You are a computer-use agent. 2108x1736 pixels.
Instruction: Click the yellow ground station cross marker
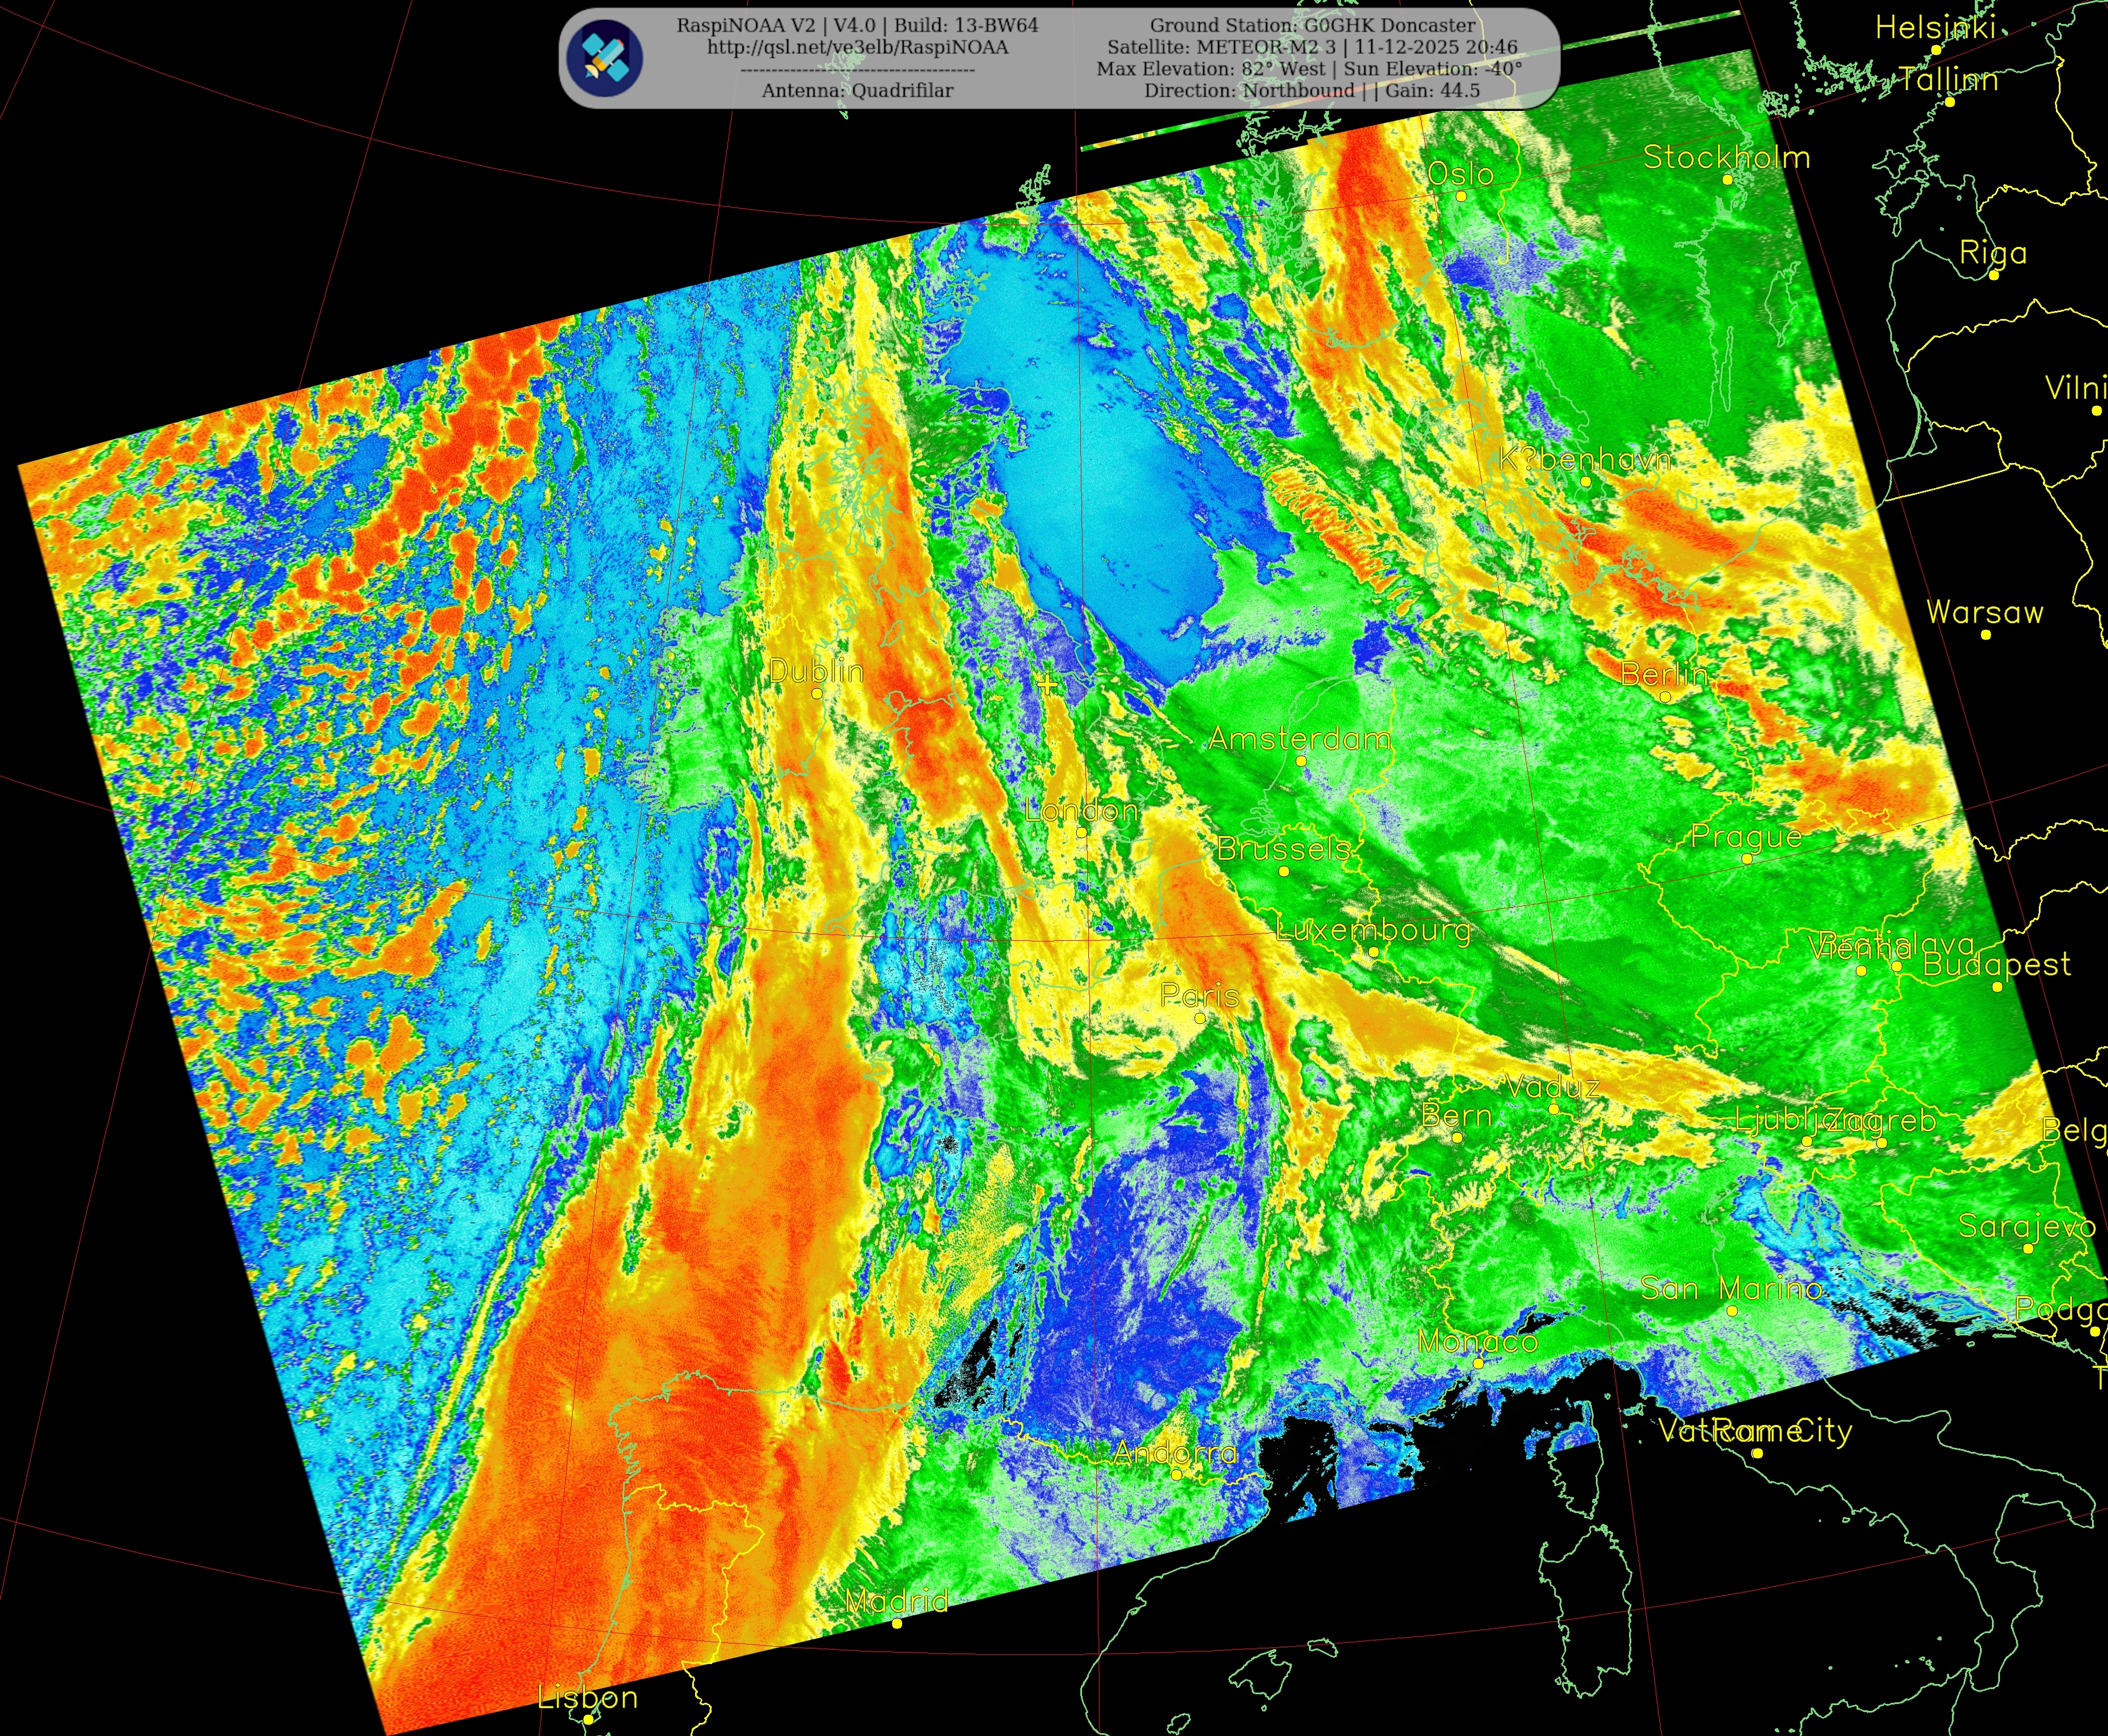(x=1046, y=685)
